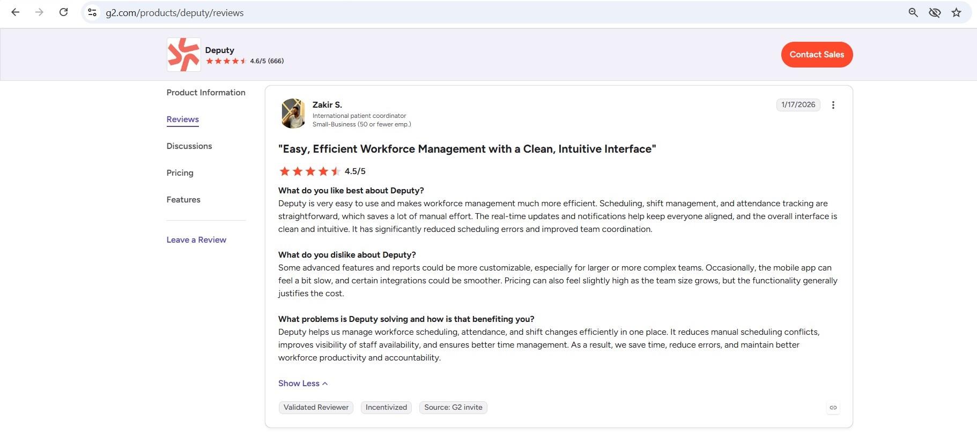Click the review title about Workforce Management
The image size is (977, 436).
467,149
